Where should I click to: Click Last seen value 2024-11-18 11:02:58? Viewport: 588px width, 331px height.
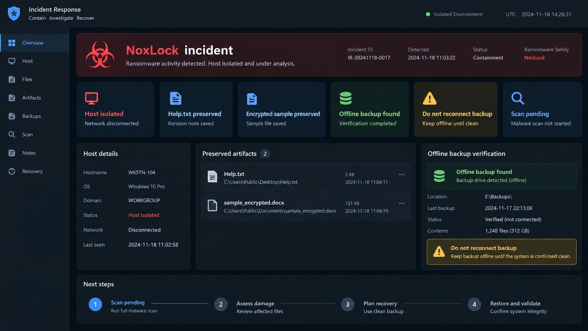153,245
